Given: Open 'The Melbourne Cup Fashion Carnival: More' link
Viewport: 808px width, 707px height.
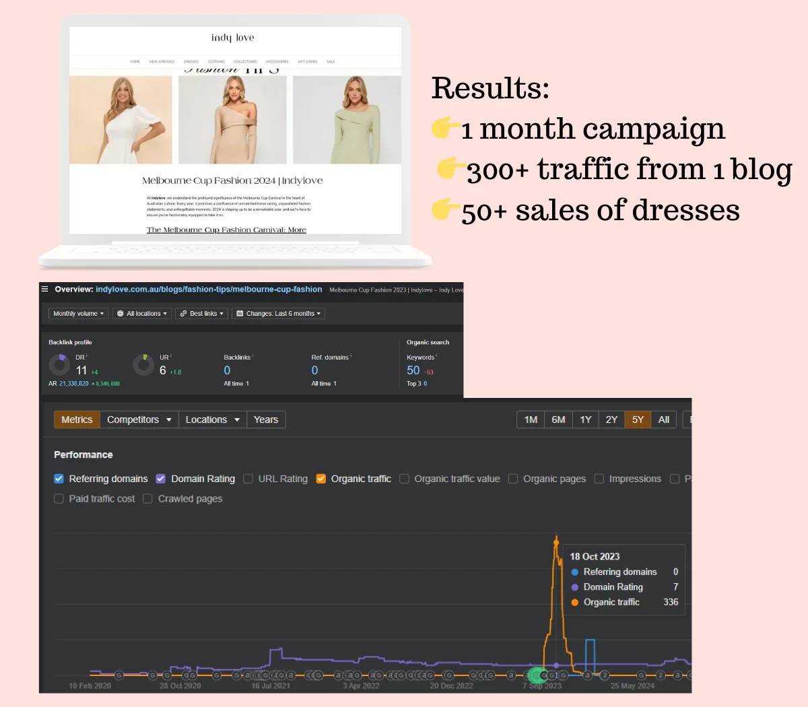Looking at the screenshot, I should [x=226, y=230].
